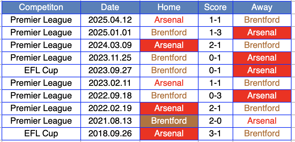Image resolution: width=295 pixels, height=142 pixels.
Task: Click the 2025.01.01 date cell
Action: point(110,33)
